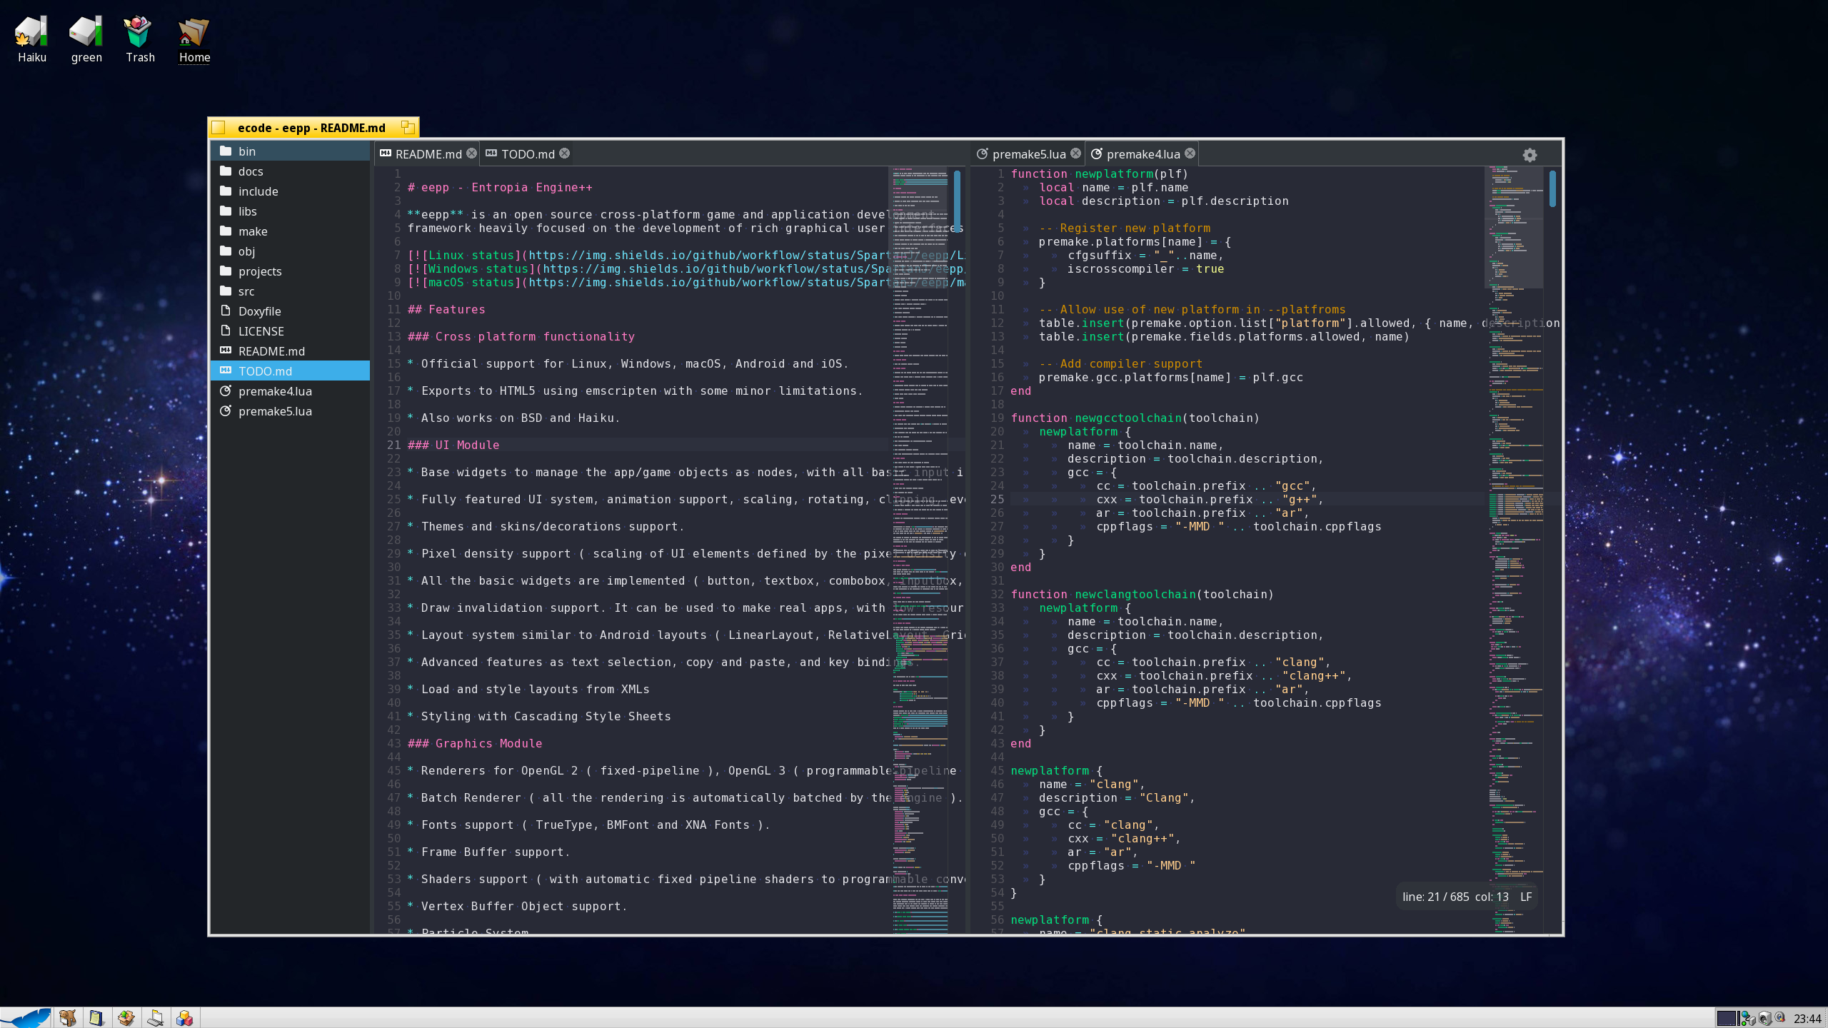The width and height of the screenshot is (1828, 1028).
Task: Expand the src folder in sidebar
Action: click(246, 291)
